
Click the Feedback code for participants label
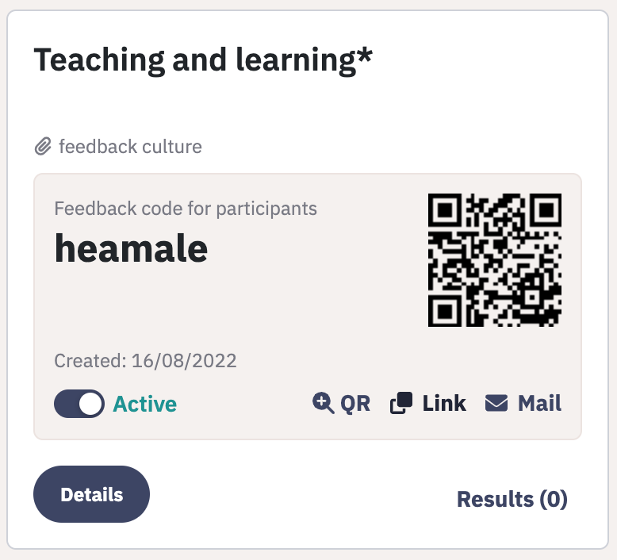pyautogui.click(x=186, y=209)
